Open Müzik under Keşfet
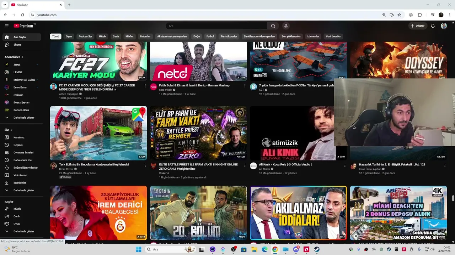Viewport: 455px width, 255px height. coord(22,209)
